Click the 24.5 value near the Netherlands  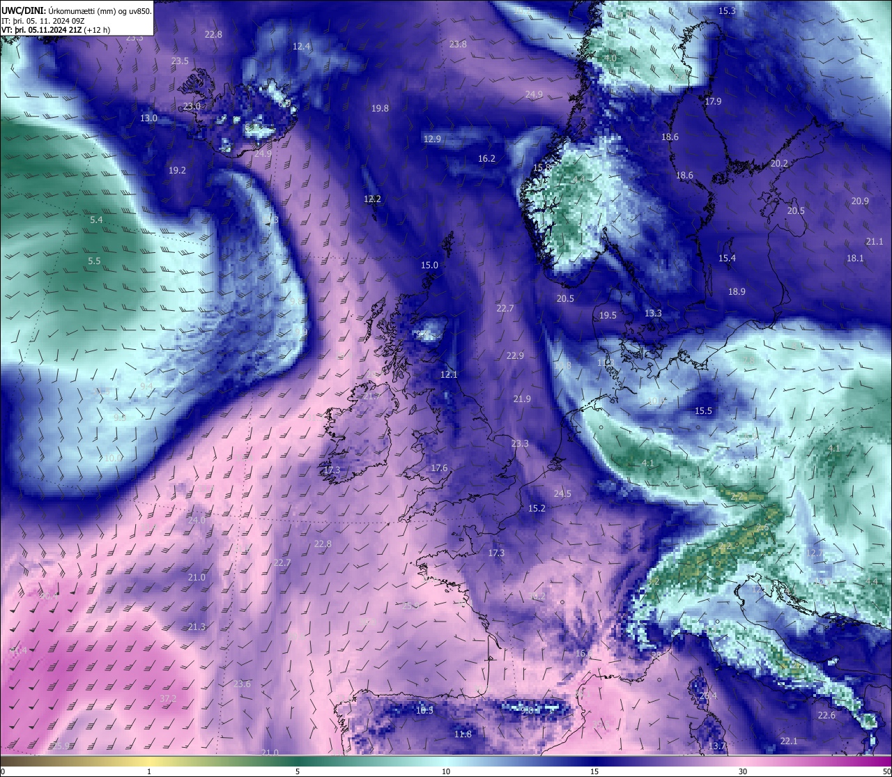click(562, 494)
